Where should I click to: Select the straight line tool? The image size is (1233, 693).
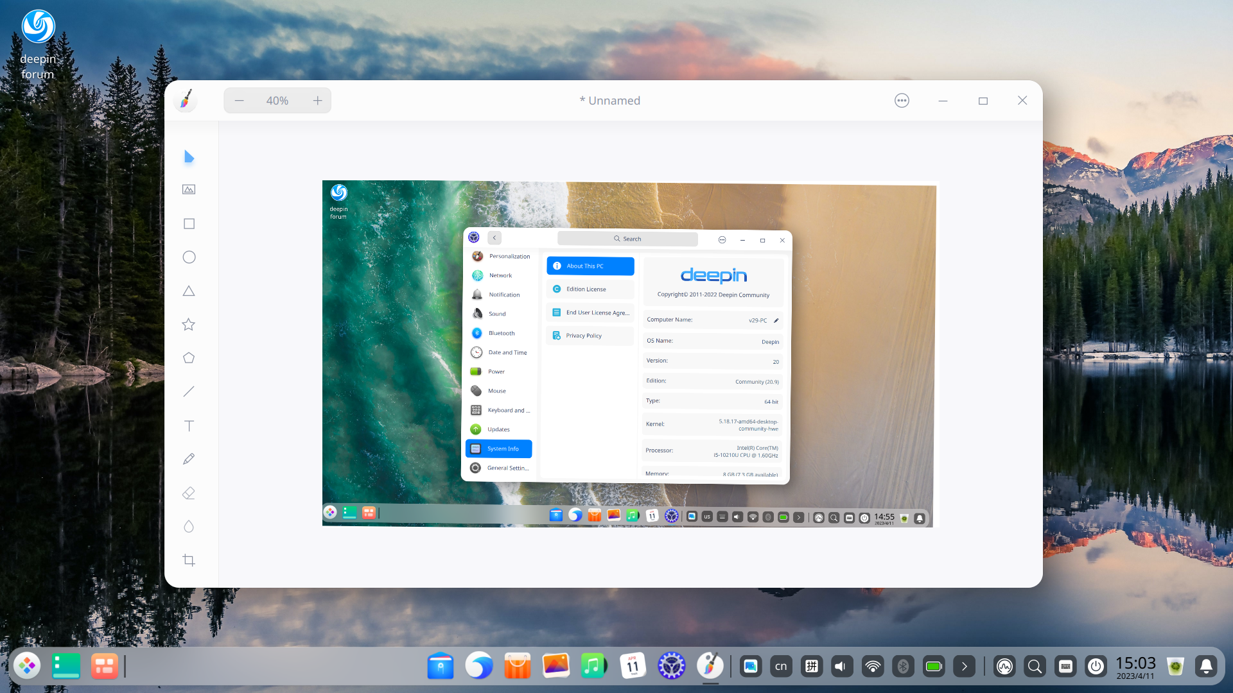coord(188,391)
